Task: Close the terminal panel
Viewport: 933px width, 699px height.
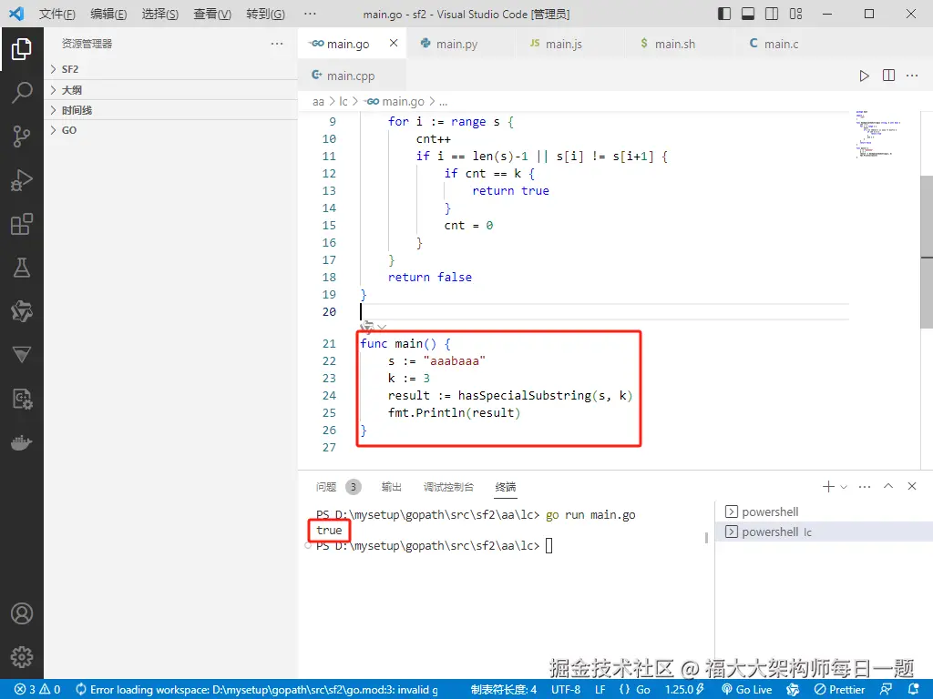Action: coord(912,486)
